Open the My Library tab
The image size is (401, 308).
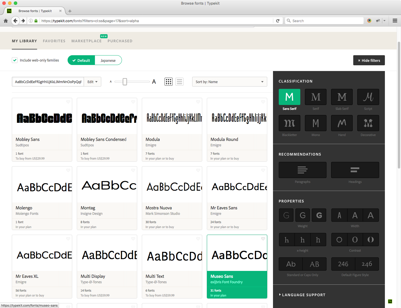click(24, 41)
